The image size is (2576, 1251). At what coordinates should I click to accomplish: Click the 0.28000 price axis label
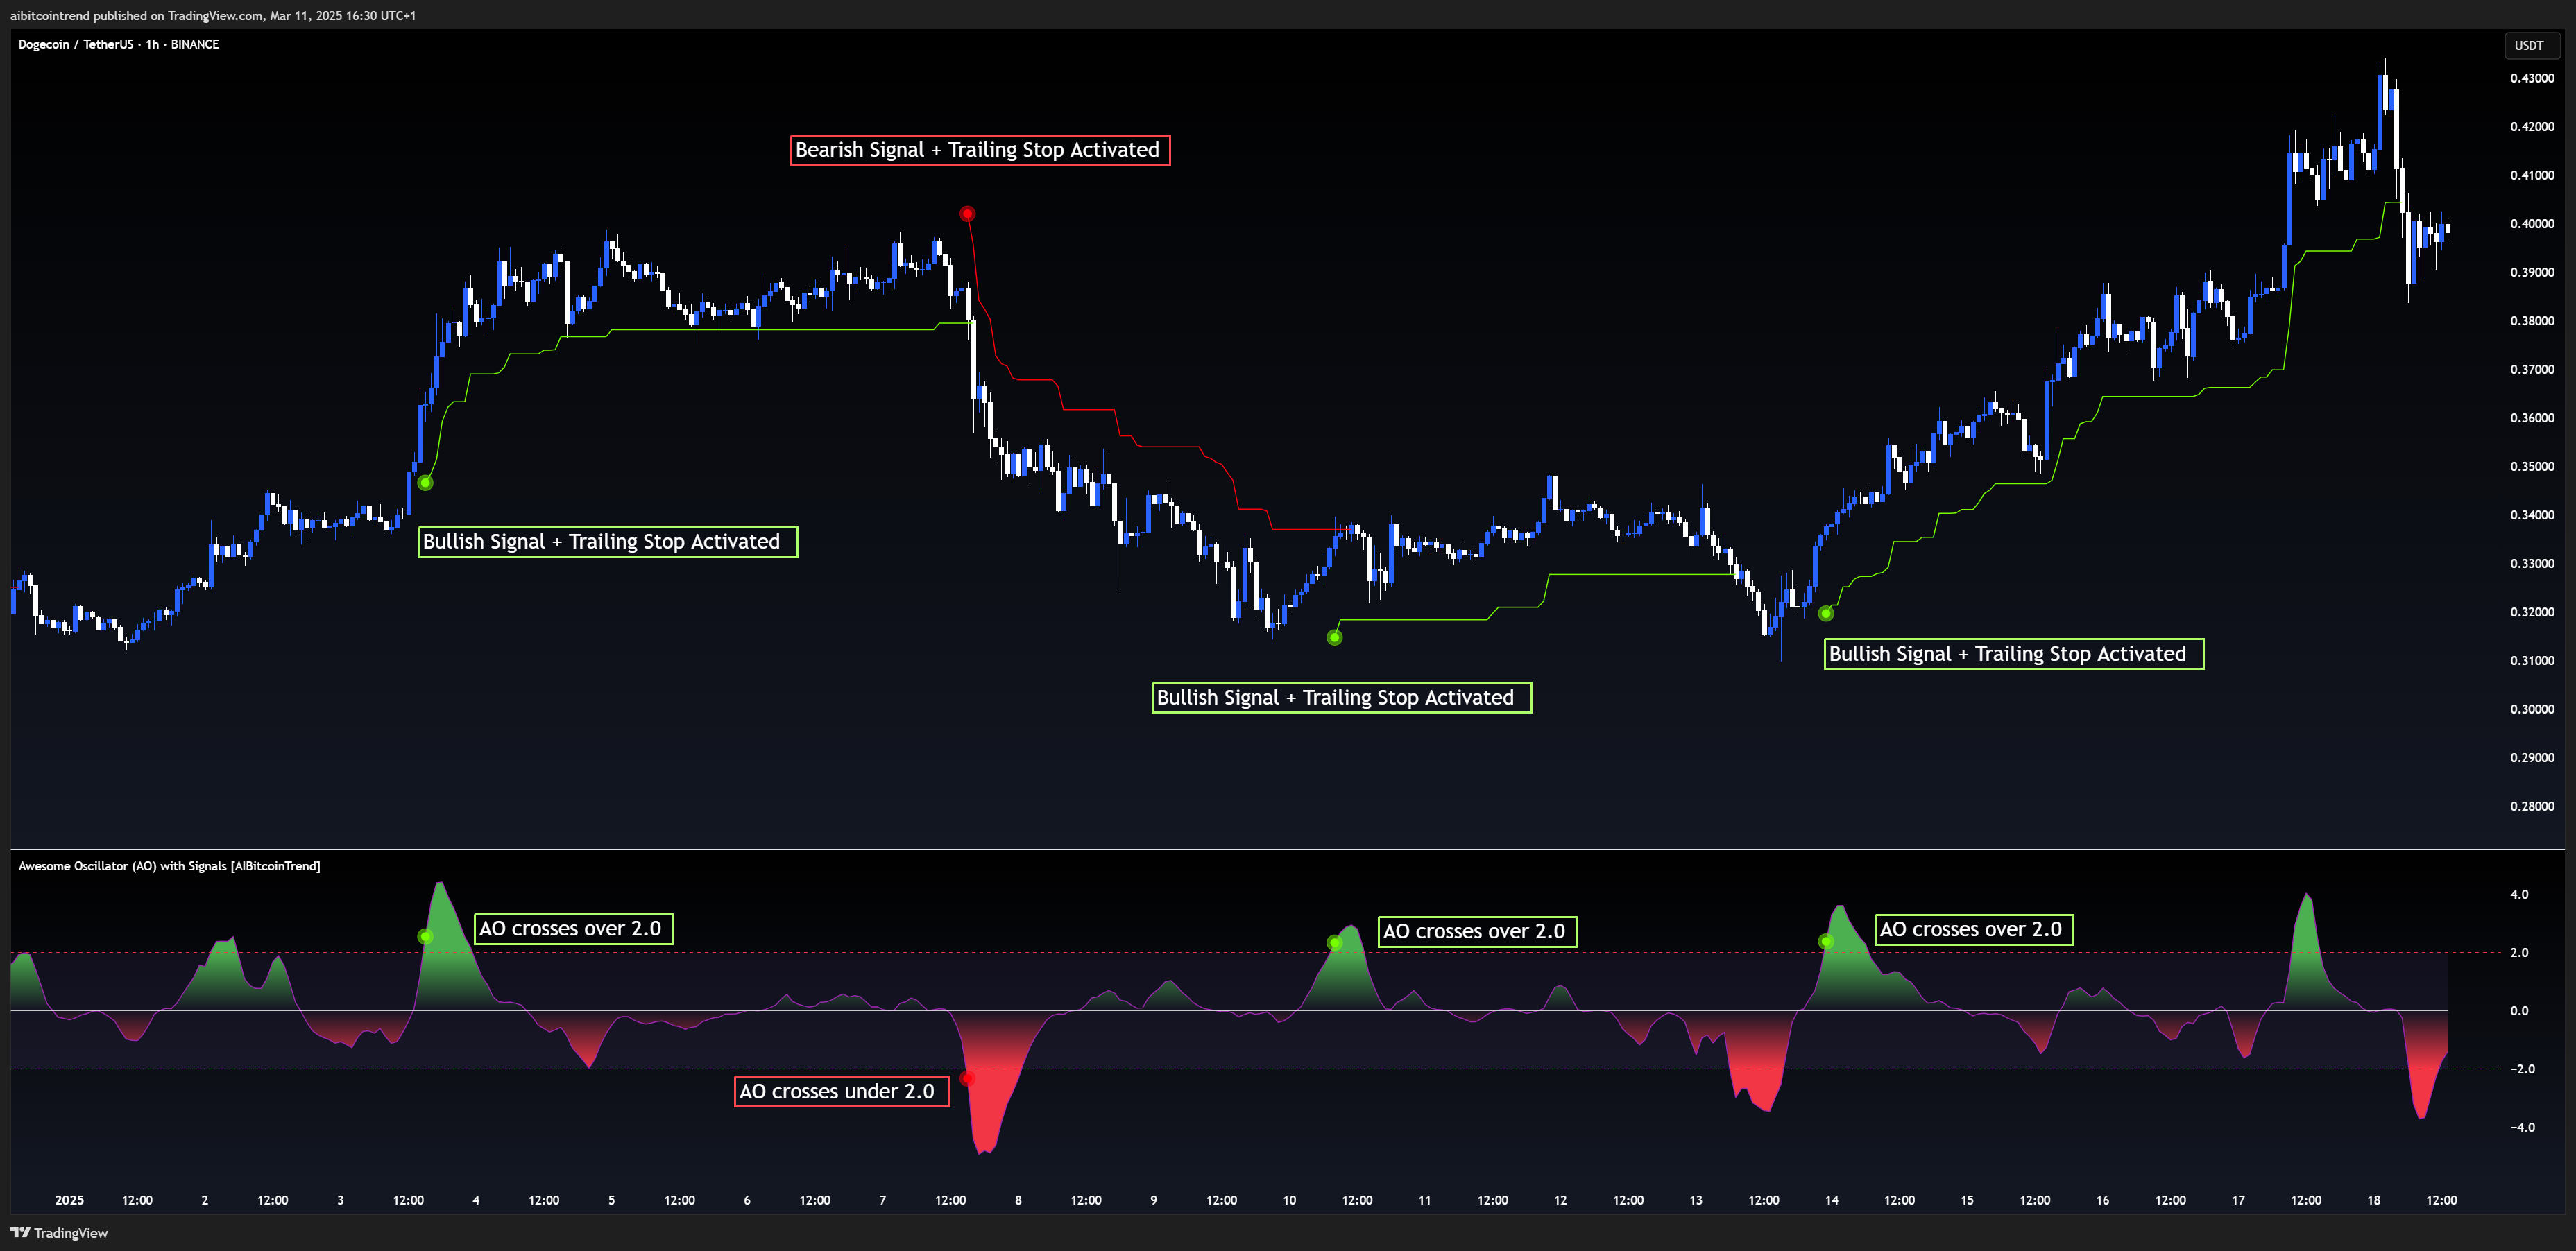(2532, 805)
